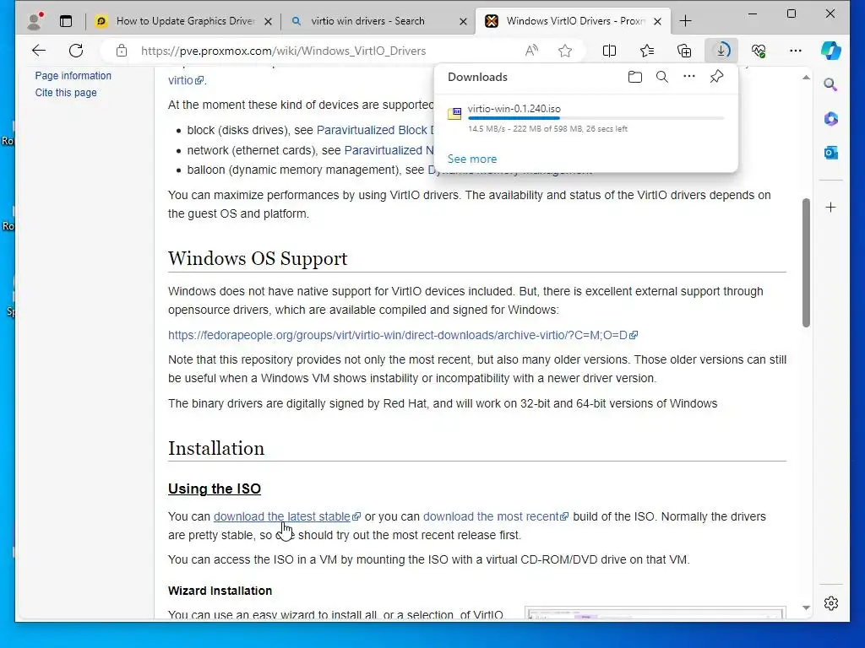This screenshot has height=648, width=865.
Task: Click See more in Downloads
Action: pos(471,159)
